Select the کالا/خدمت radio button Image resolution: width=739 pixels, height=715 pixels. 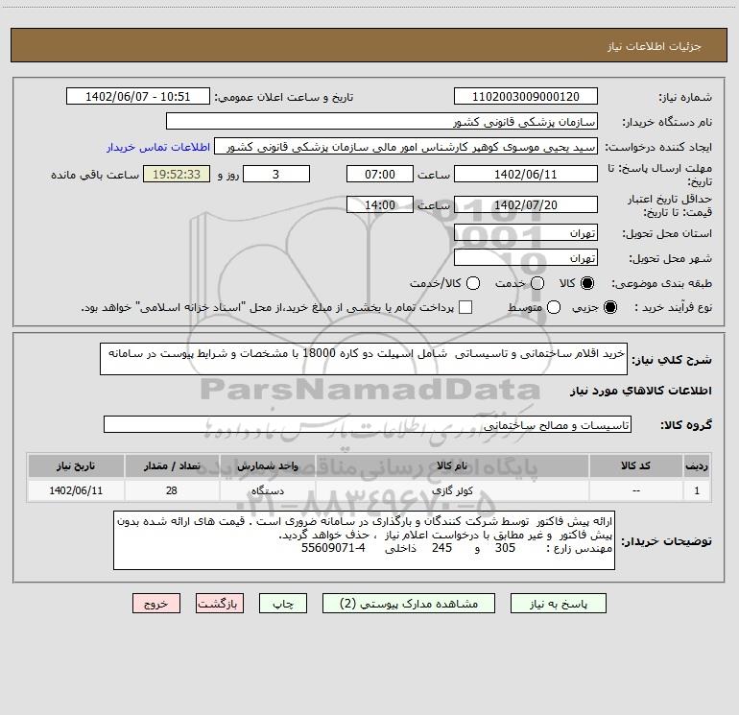(473, 283)
